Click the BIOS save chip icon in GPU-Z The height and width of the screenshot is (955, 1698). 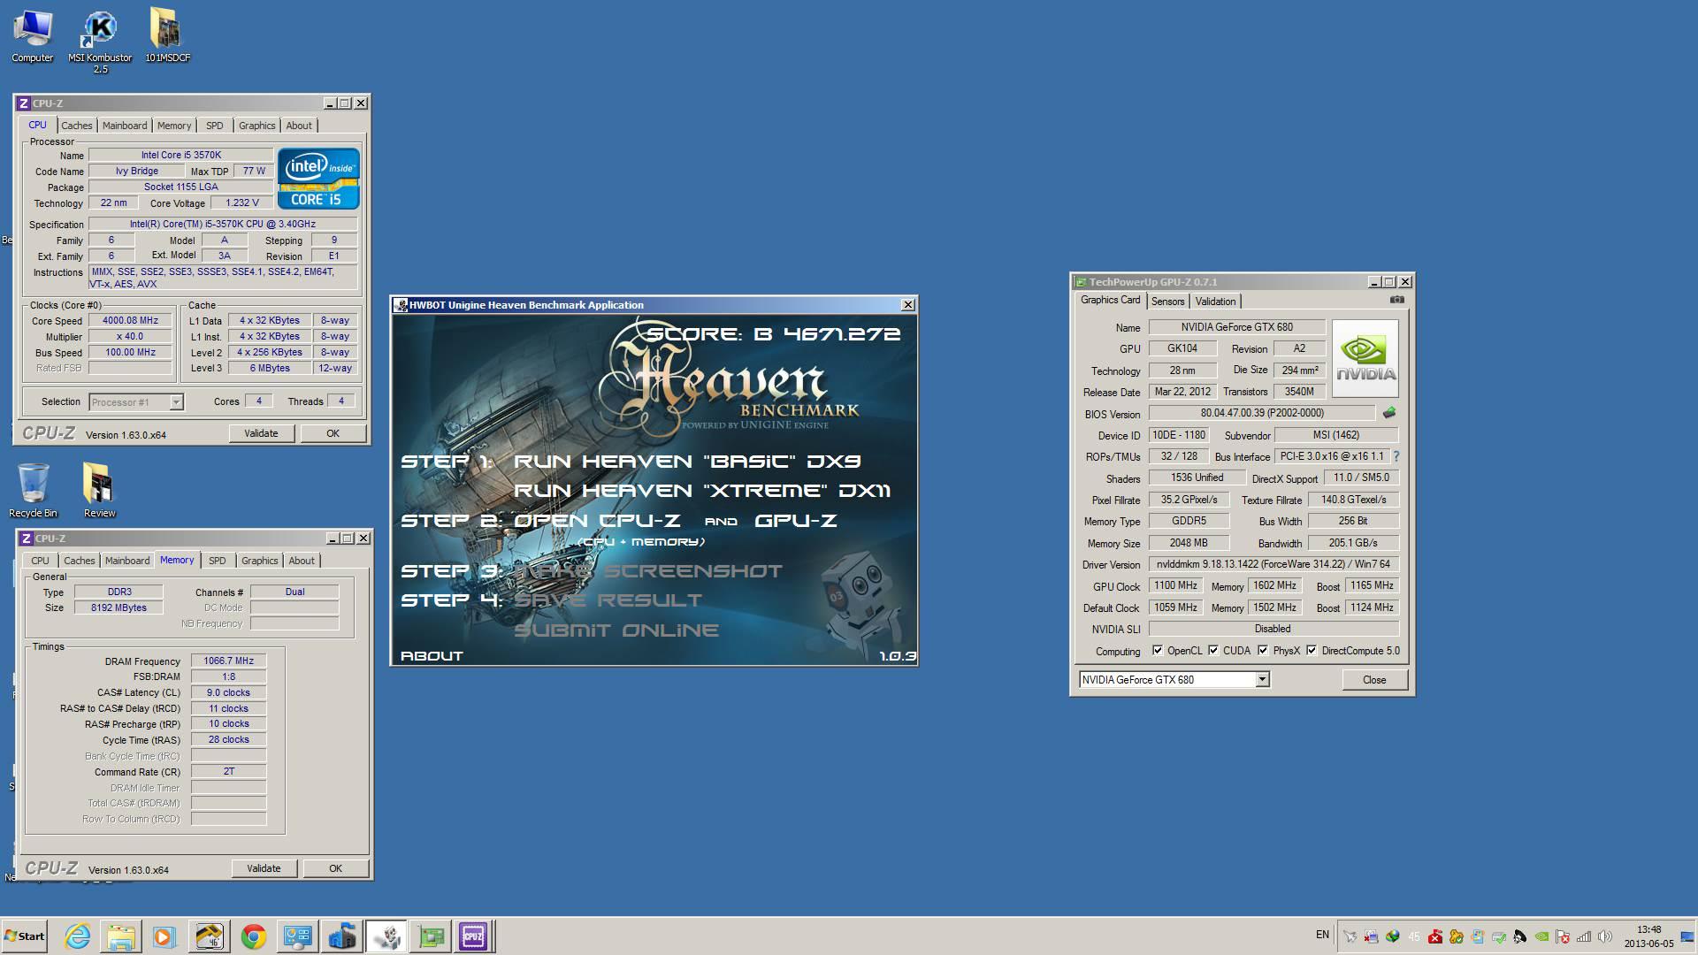[x=1389, y=413]
